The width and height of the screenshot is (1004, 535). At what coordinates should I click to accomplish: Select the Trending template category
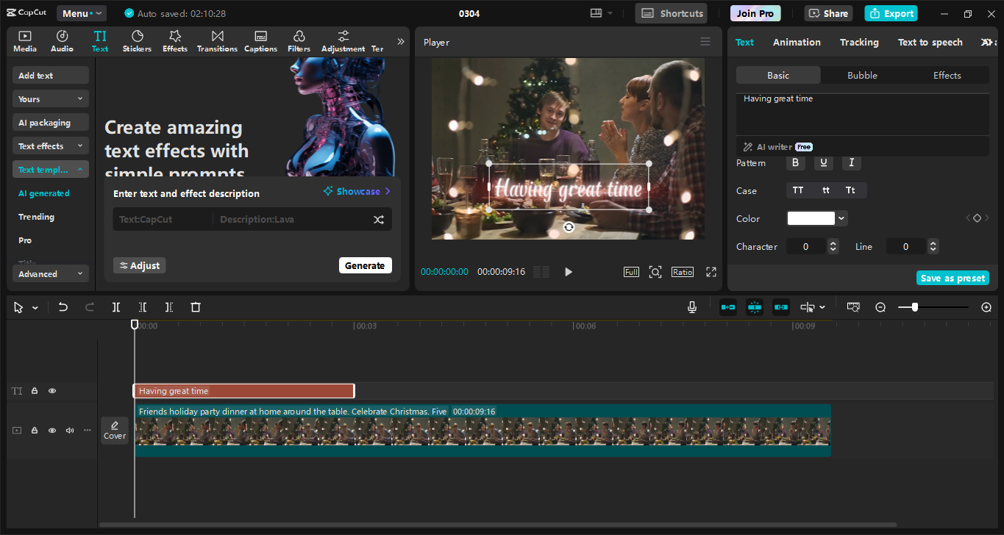click(36, 217)
